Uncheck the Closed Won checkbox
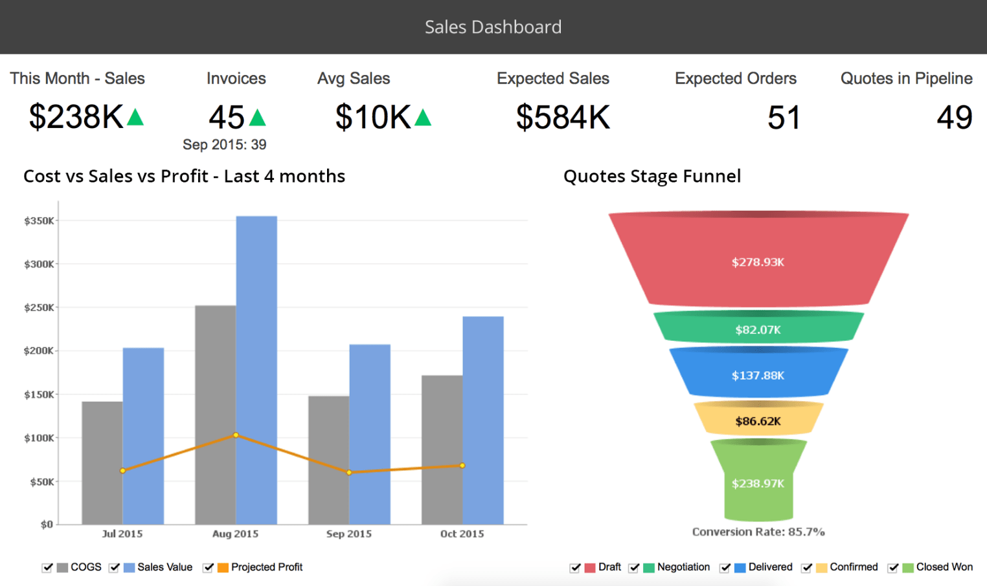The image size is (987, 586). pyautogui.click(x=893, y=567)
